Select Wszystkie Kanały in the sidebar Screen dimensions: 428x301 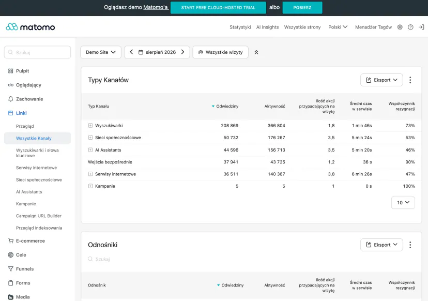pyautogui.click(x=37, y=138)
